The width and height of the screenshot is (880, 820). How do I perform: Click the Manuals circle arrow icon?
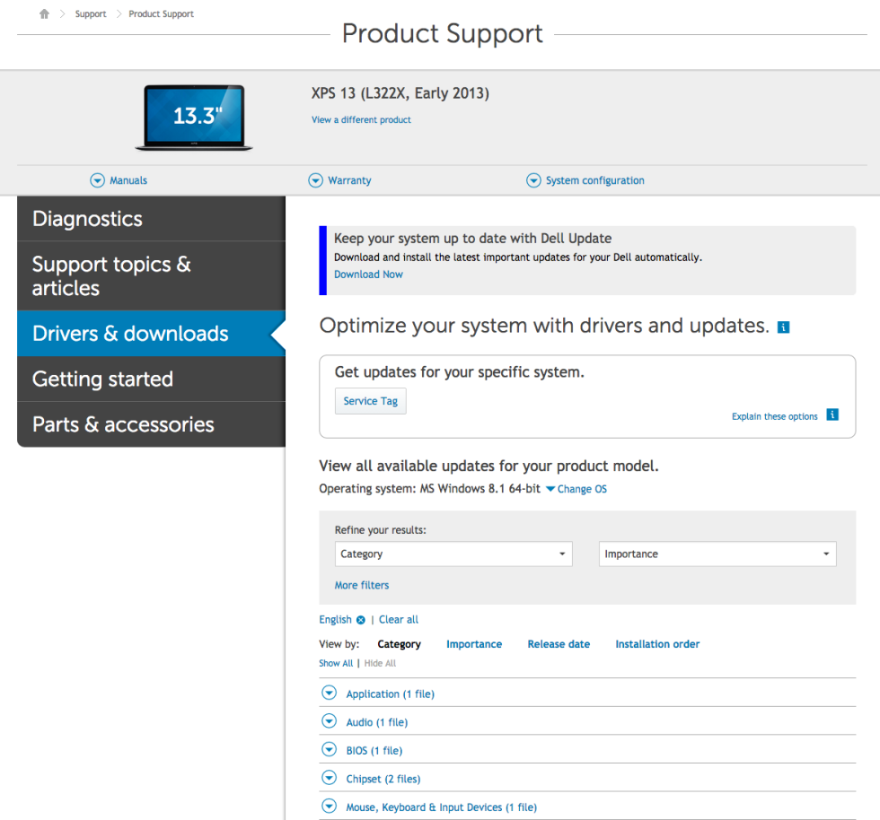tap(98, 180)
